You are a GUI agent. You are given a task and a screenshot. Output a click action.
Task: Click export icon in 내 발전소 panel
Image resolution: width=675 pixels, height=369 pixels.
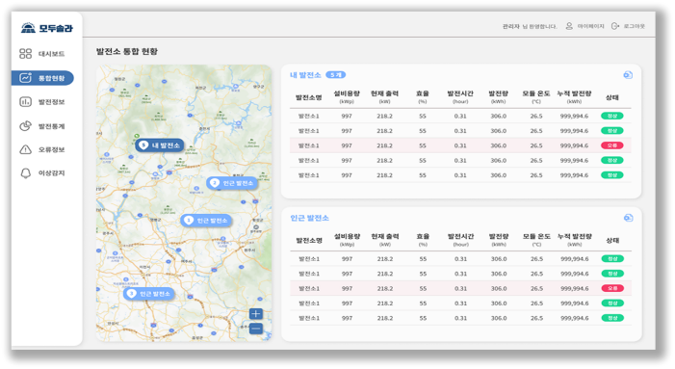click(628, 75)
